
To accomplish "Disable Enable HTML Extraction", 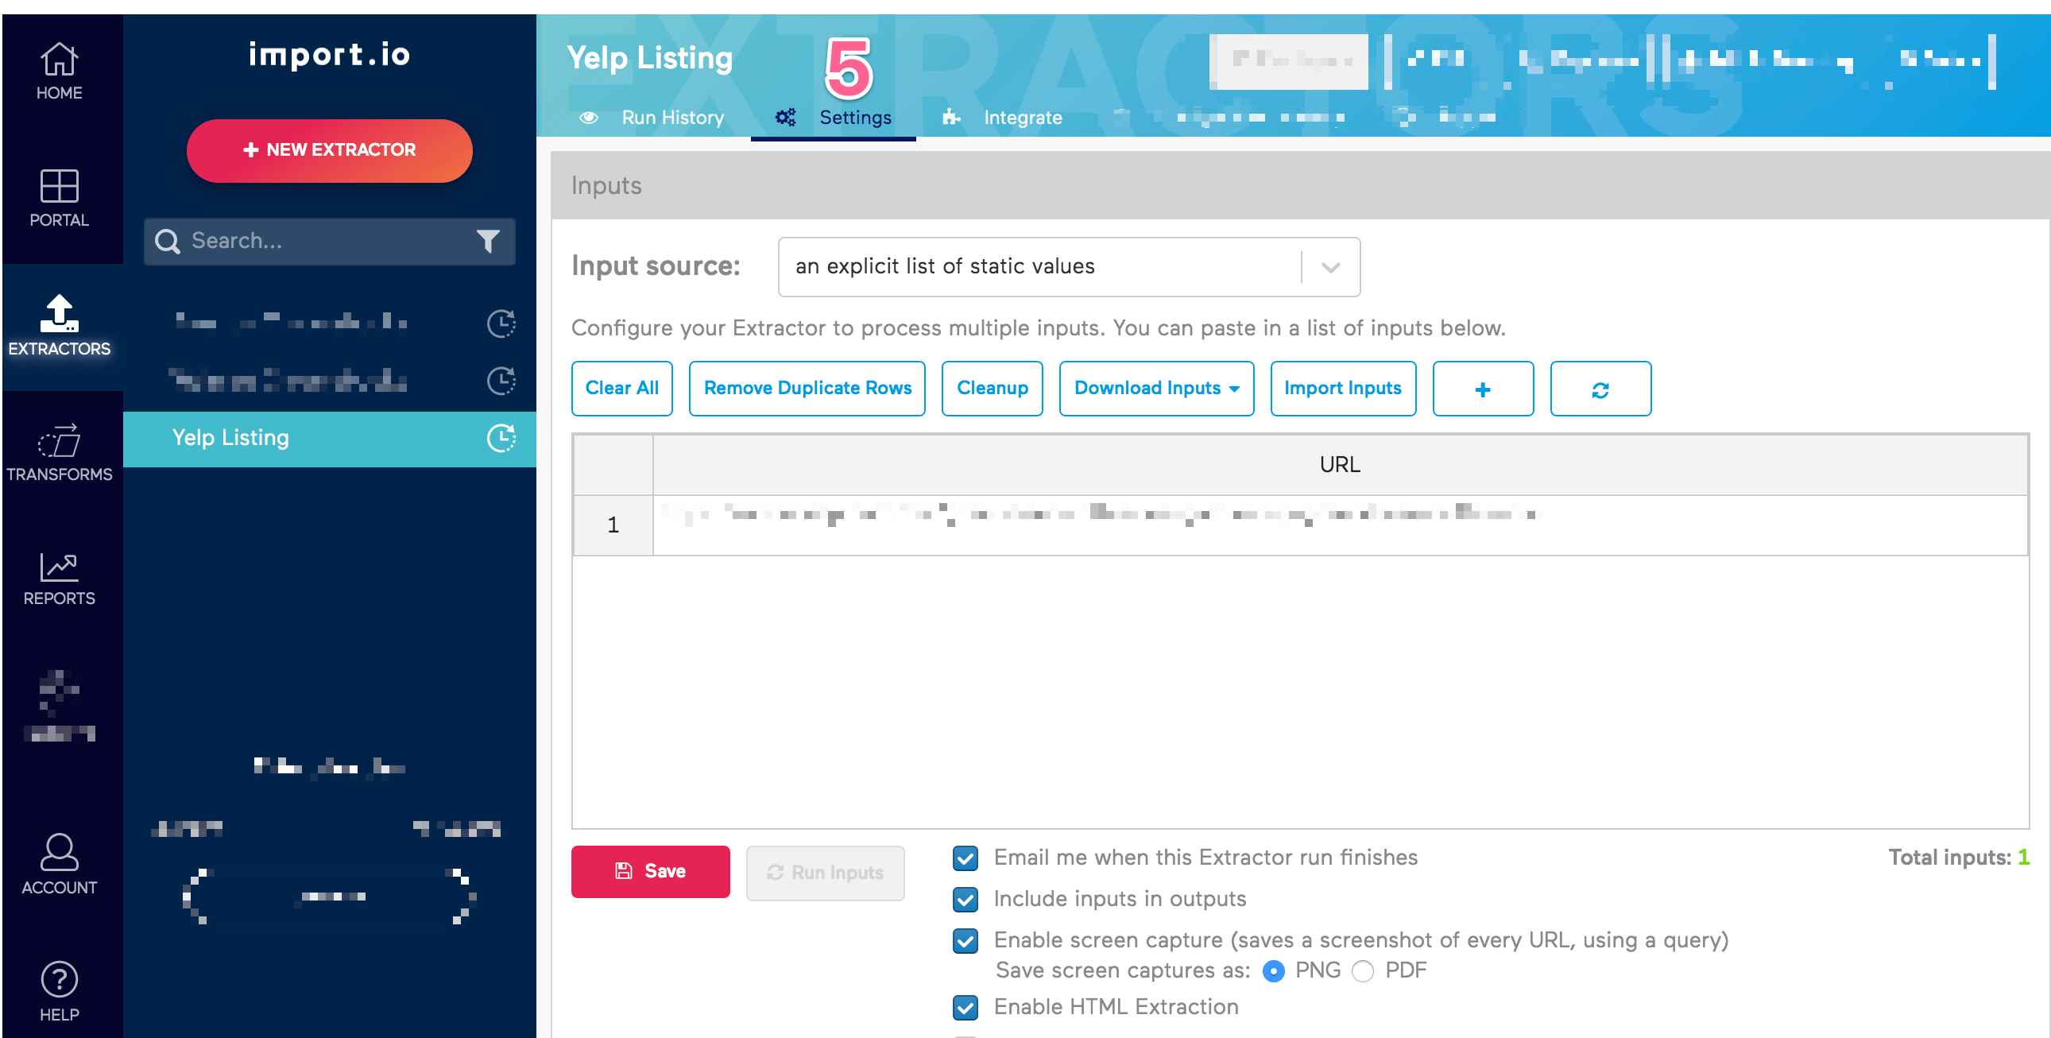I will (x=965, y=1008).
